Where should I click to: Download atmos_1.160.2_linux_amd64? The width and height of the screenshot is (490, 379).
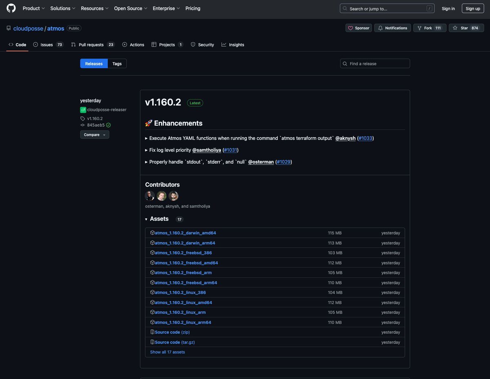point(183,303)
